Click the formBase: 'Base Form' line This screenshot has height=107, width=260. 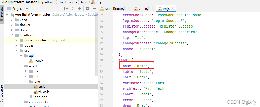coord(145,83)
